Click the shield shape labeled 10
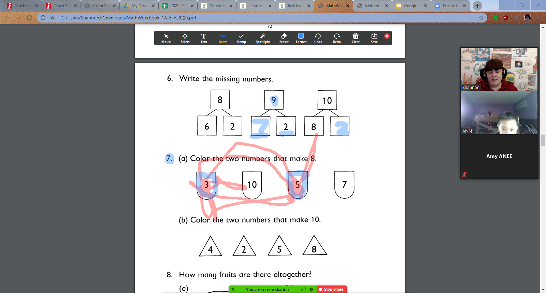This screenshot has height=293, width=546. point(252,185)
